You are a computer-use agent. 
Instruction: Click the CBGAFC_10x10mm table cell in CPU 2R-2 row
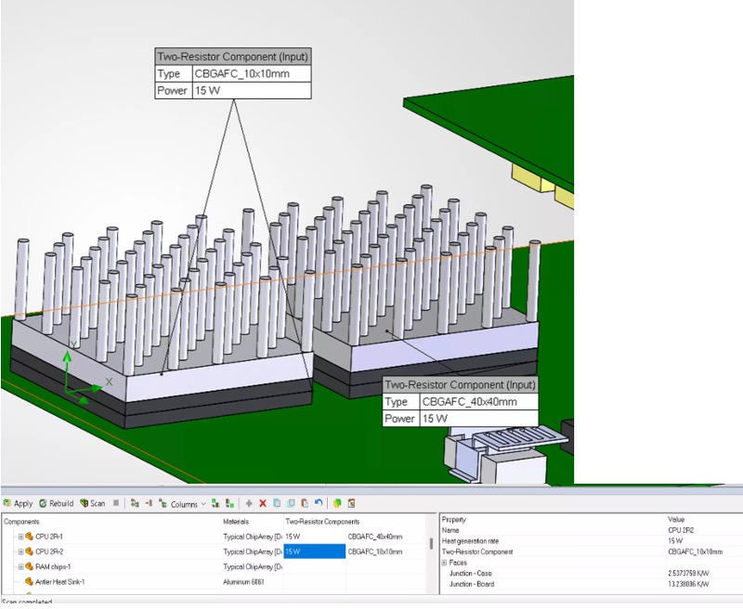[x=375, y=551]
